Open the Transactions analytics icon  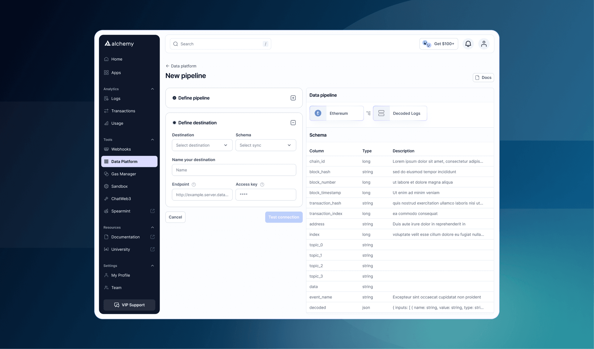click(x=106, y=111)
